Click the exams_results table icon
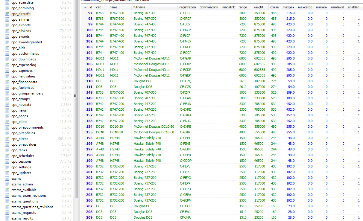The image size is (363, 221). 7,218
